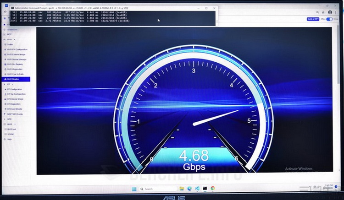Open the Wi-Fi Device Manager icon
The image size is (344, 200).
pyautogui.click(x=5, y=59)
